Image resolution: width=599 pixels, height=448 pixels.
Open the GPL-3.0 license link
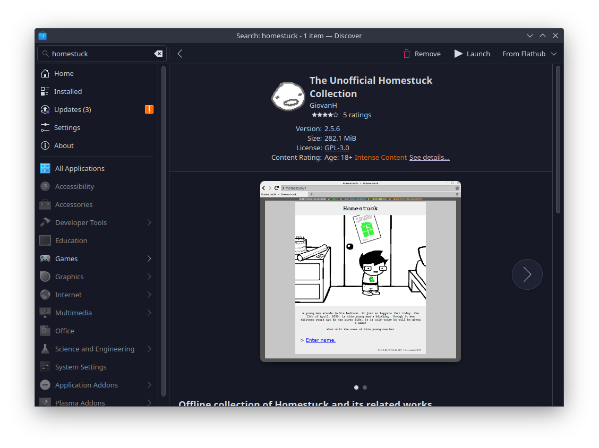pos(337,148)
